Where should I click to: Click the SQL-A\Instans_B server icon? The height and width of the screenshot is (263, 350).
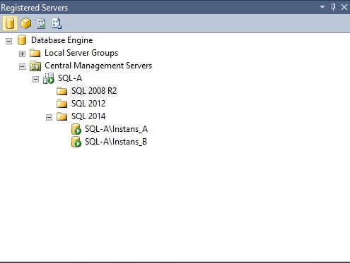76,142
